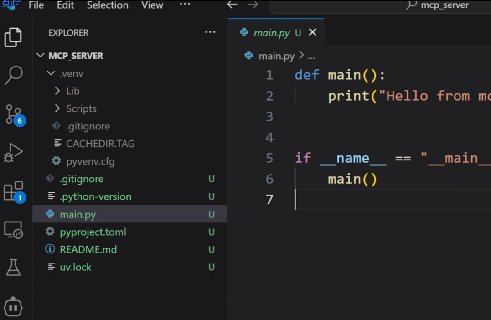Click line number 1 in gutter
The width and height of the screenshot is (491, 320).
(x=269, y=75)
